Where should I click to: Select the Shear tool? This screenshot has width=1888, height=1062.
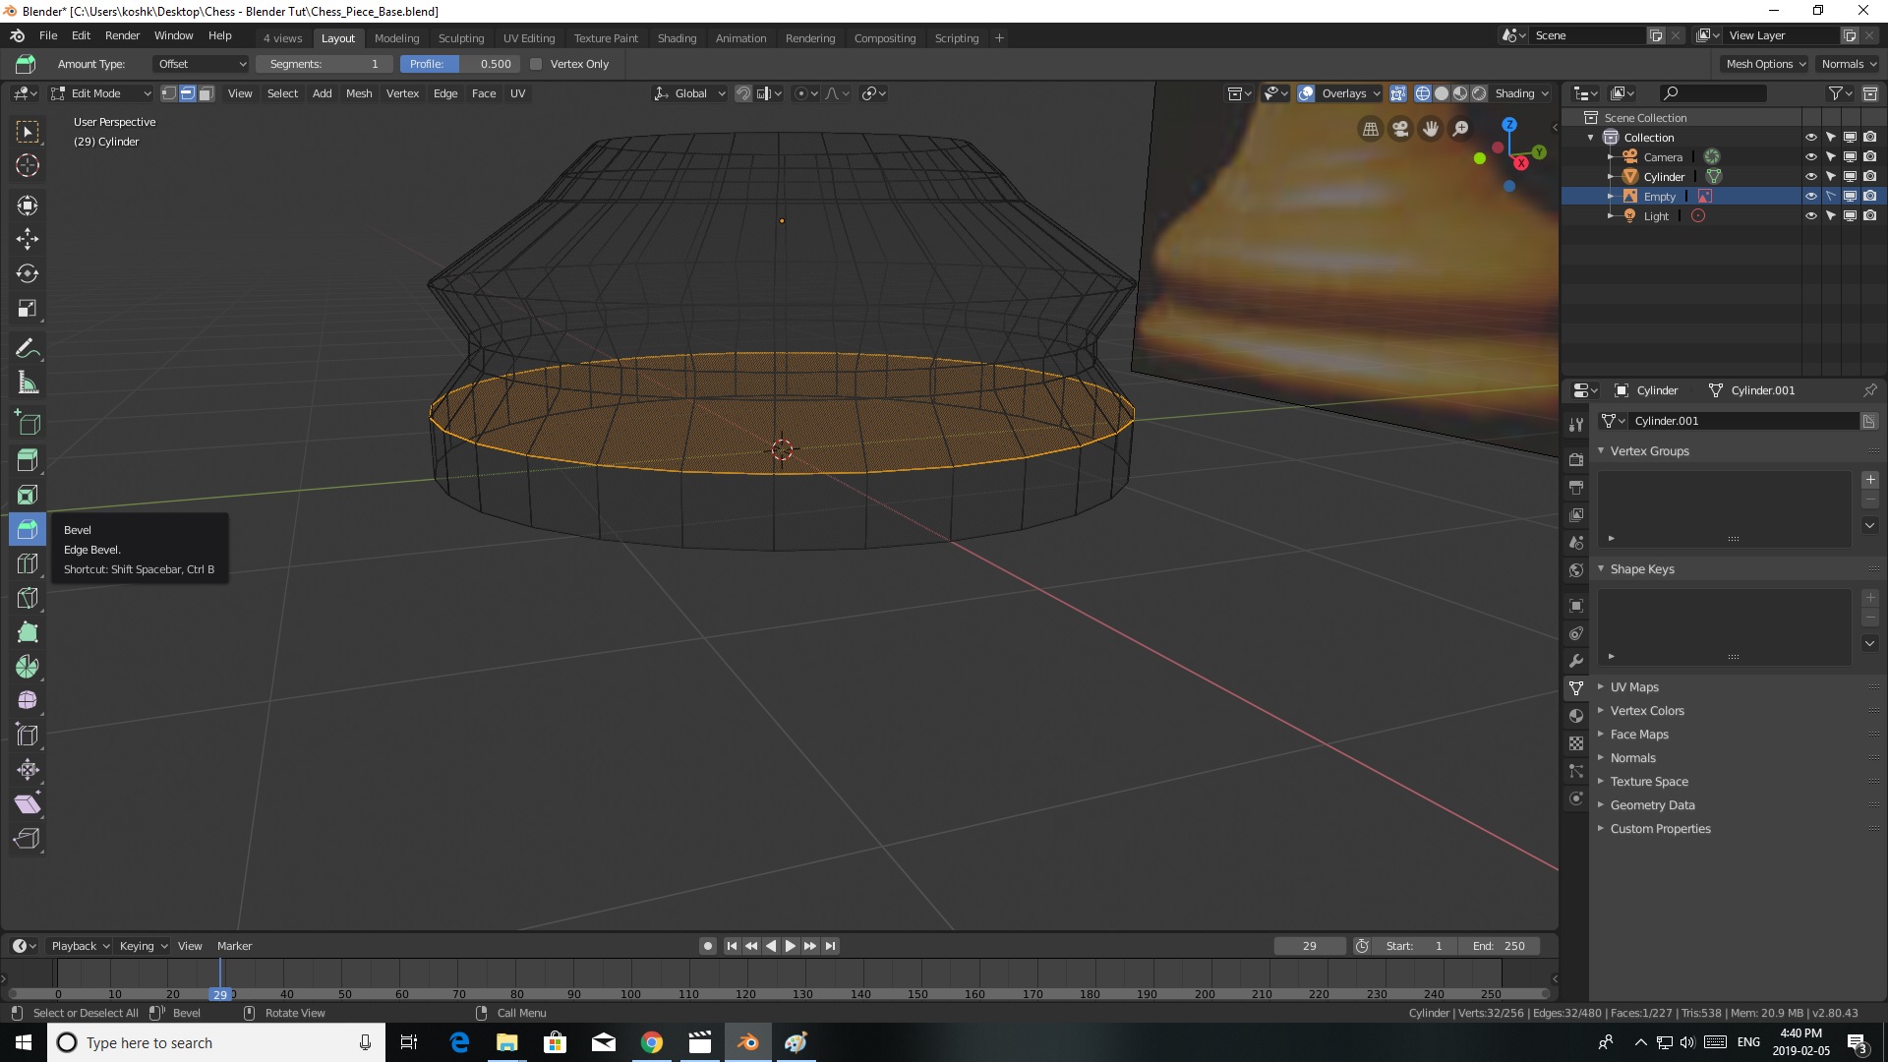(x=28, y=804)
